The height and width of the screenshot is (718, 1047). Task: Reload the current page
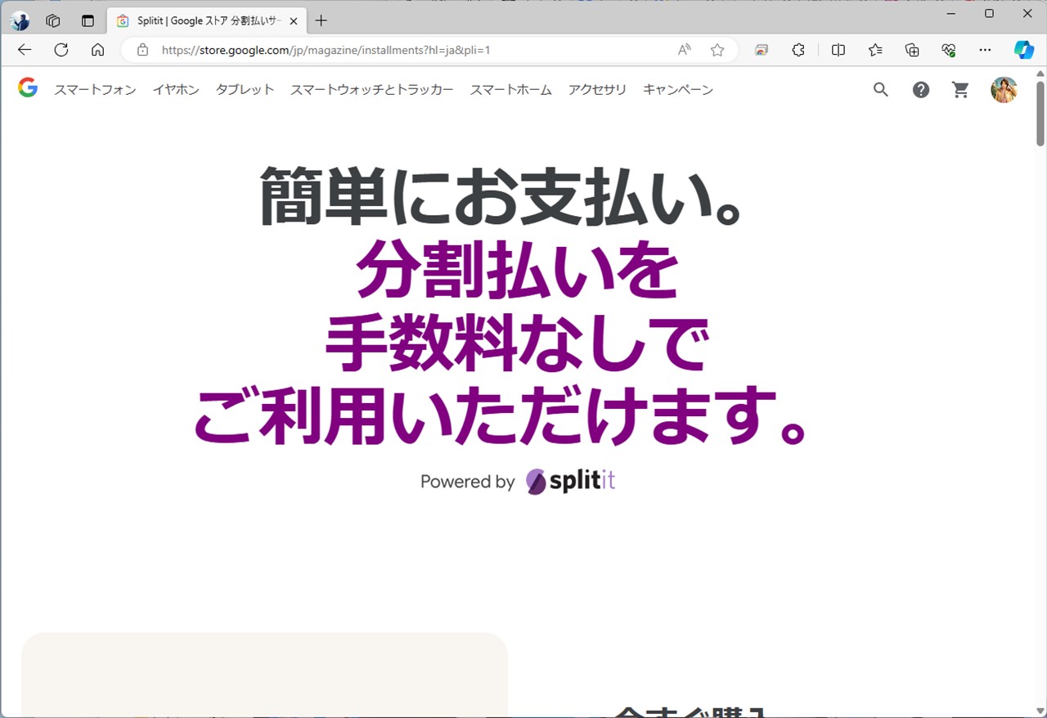click(61, 50)
